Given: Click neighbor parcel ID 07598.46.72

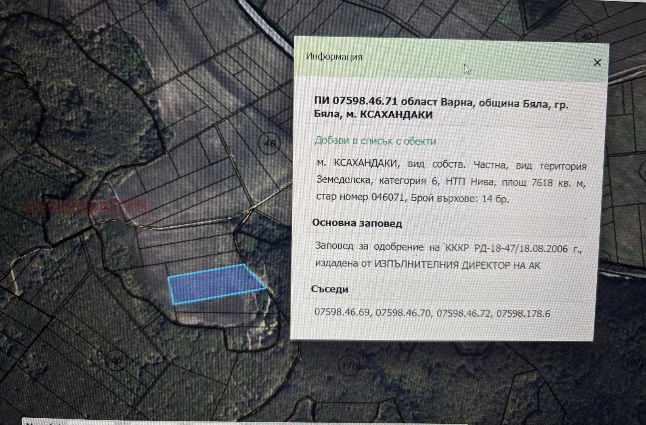Looking at the screenshot, I should coord(464,313).
